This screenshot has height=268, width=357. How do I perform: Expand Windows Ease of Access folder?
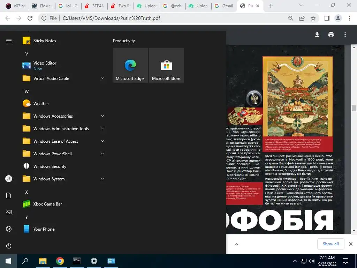[102, 141]
